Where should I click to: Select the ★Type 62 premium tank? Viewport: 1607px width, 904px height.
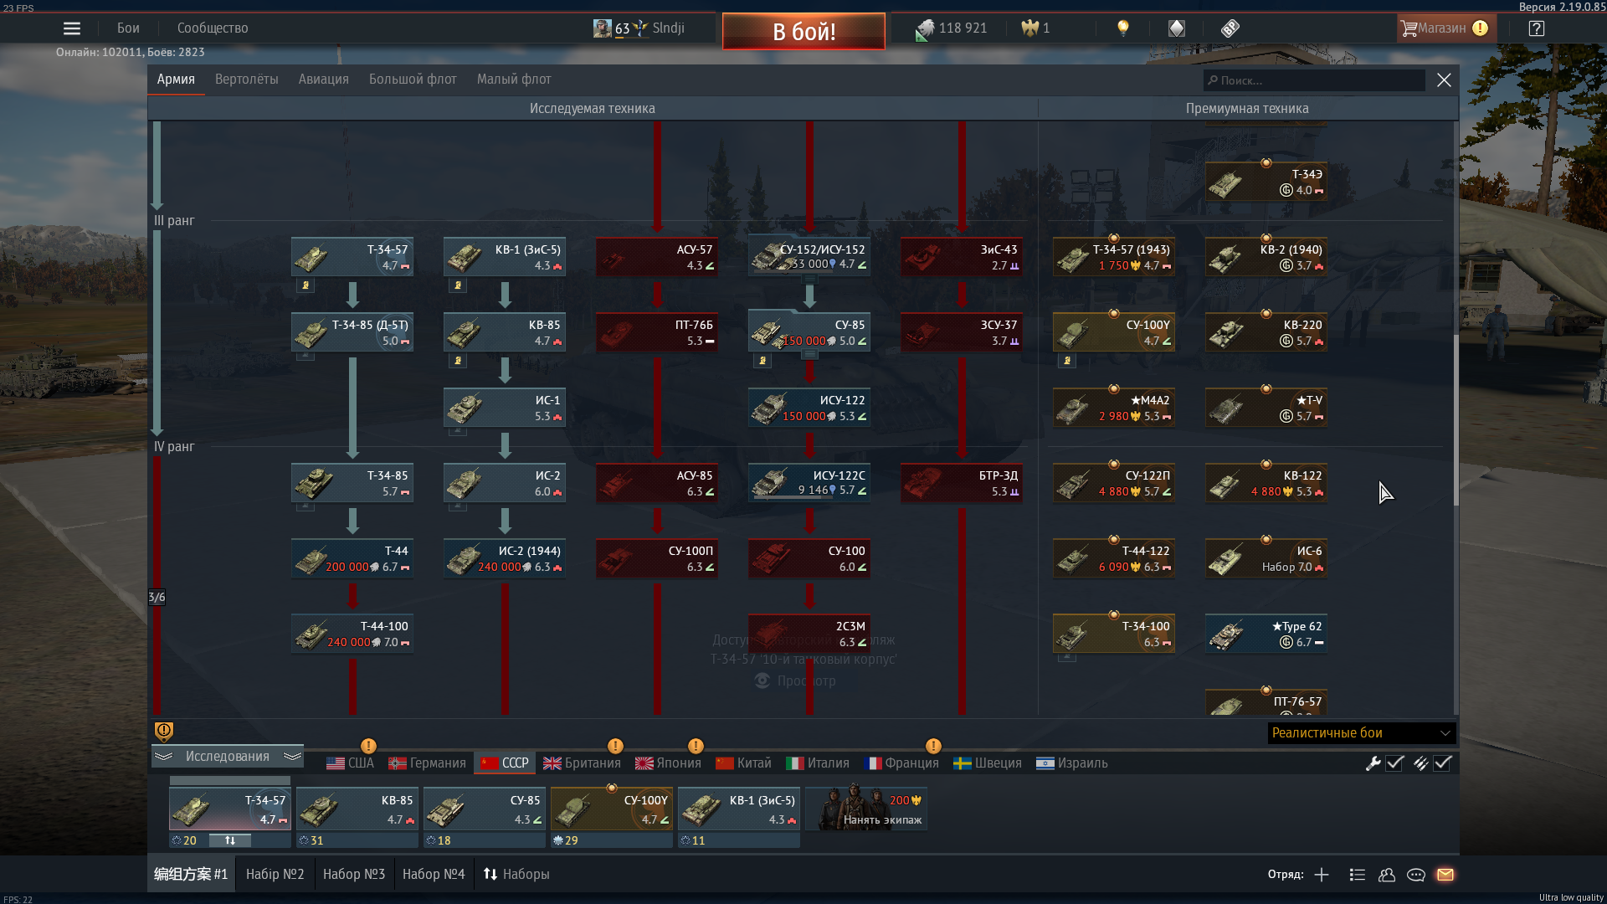1266,634
